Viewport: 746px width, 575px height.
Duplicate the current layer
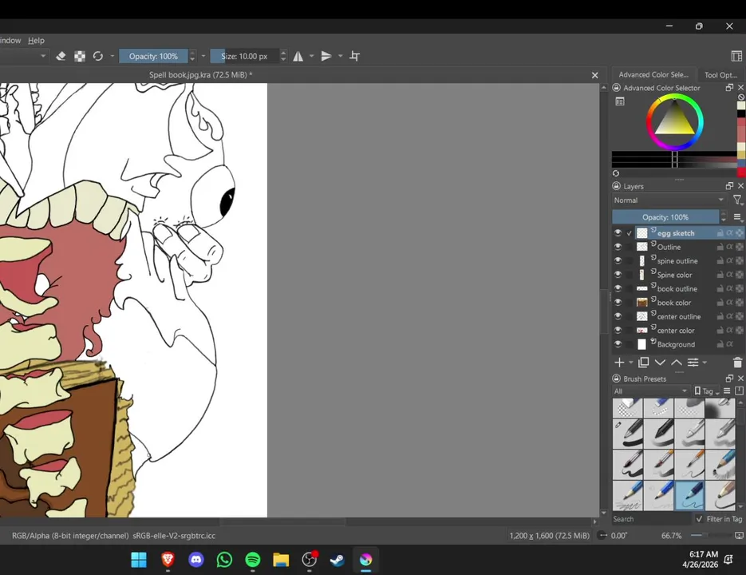[x=643, y=363]
